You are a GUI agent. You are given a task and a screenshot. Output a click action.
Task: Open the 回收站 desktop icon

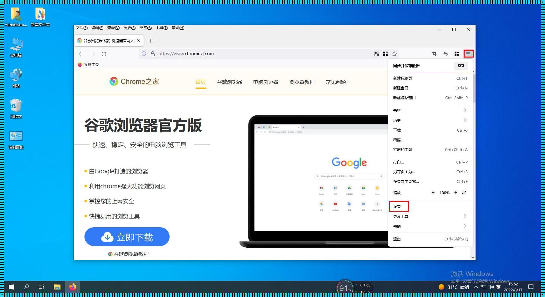(x=16, y=108)
